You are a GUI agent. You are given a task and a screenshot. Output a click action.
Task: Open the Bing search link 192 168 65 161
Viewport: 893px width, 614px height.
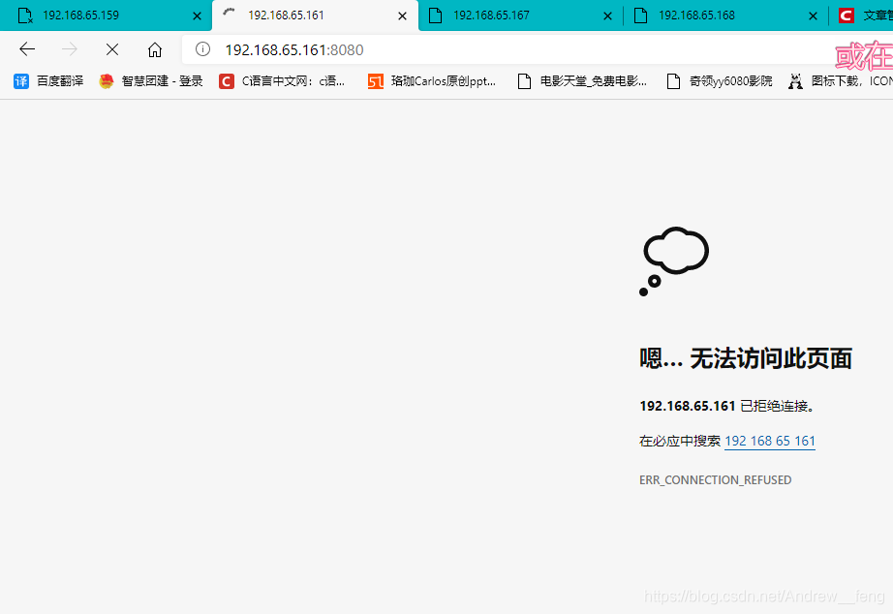pos(769,441)
